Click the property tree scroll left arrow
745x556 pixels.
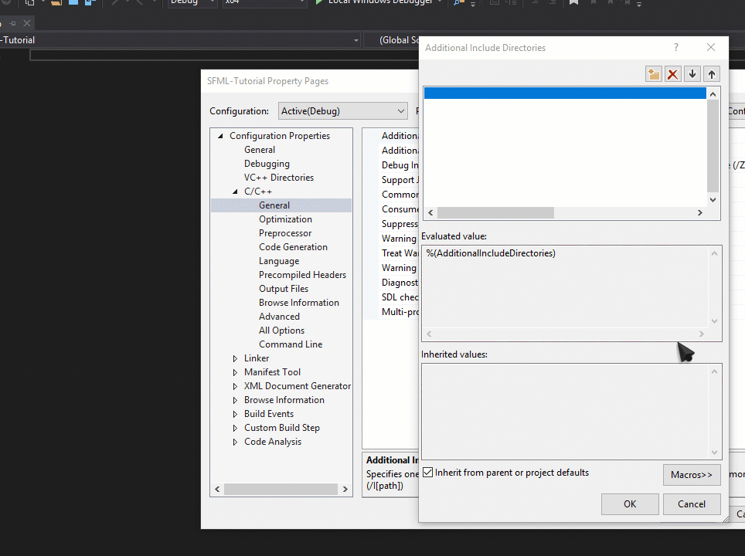[217, 489]
